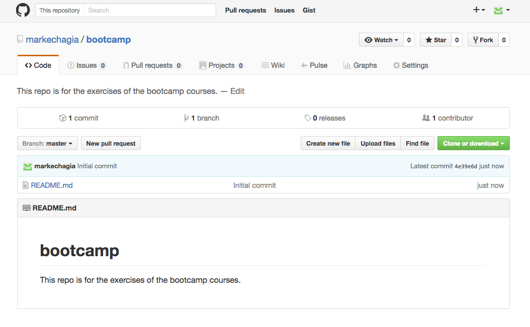Open Initial commit message in README.md row

pyautogui.click(x=254, y=185)
